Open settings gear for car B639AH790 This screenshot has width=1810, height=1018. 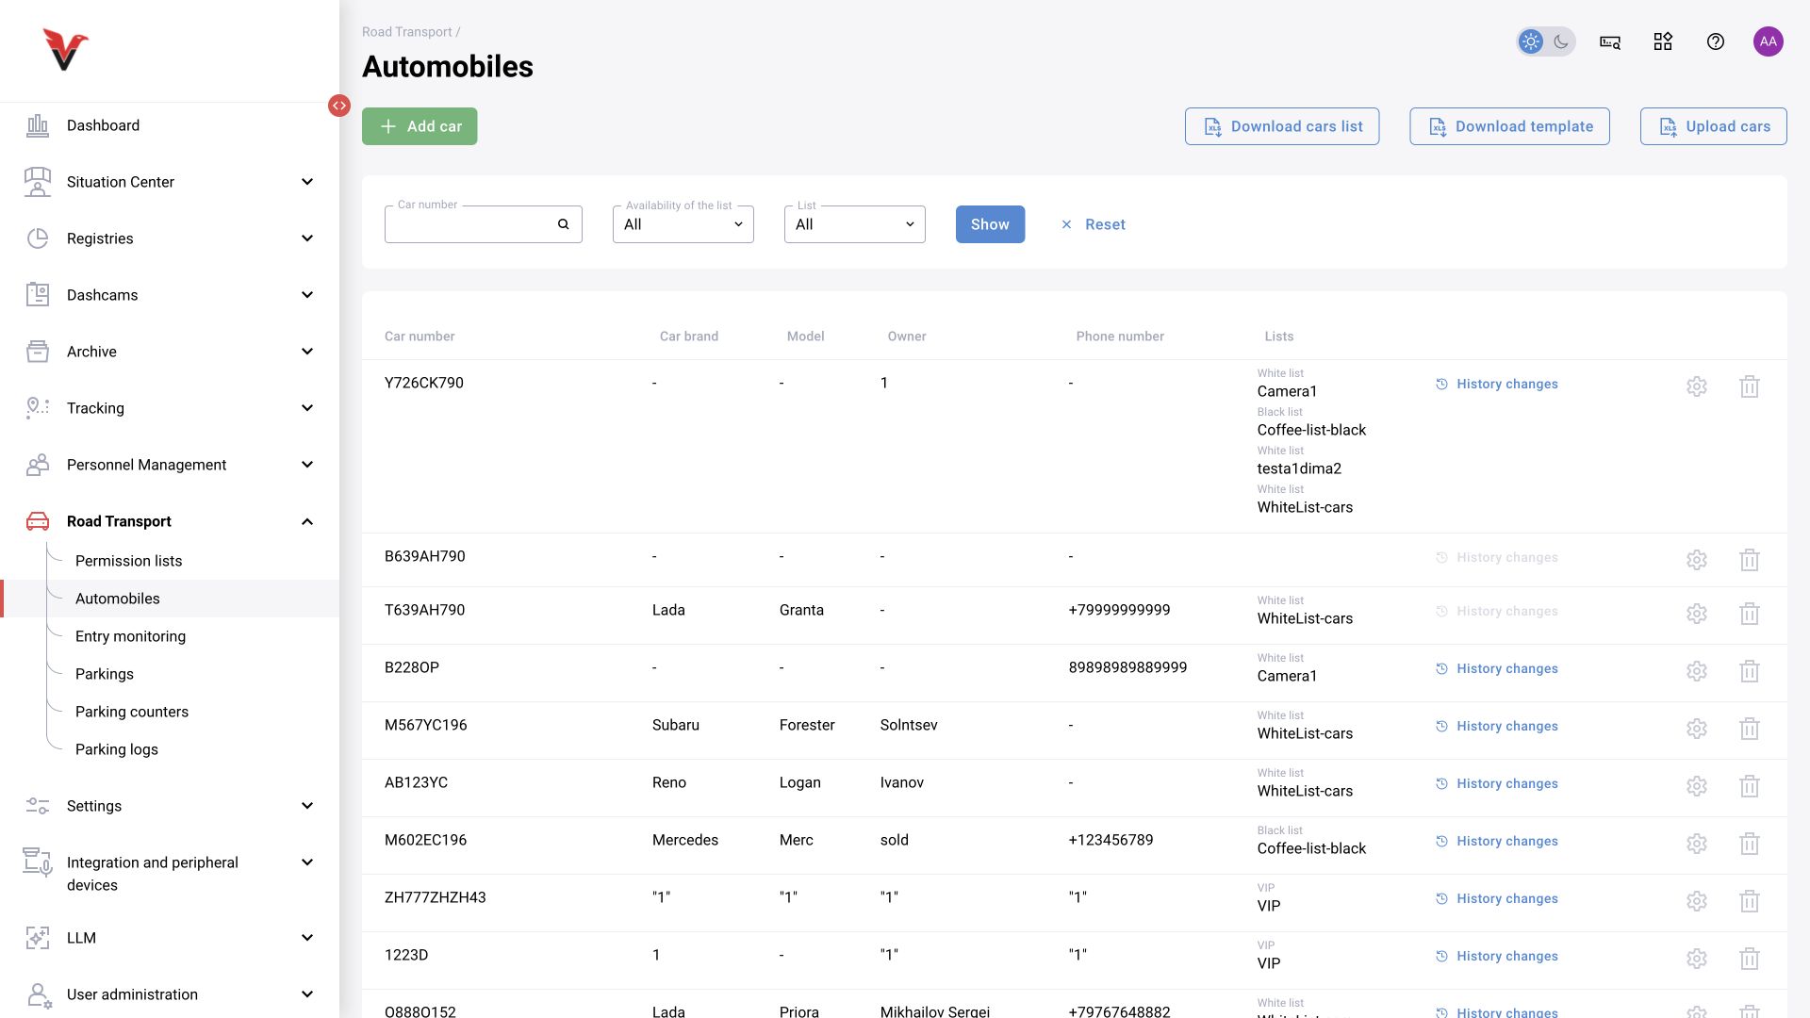click(1697, 560)
